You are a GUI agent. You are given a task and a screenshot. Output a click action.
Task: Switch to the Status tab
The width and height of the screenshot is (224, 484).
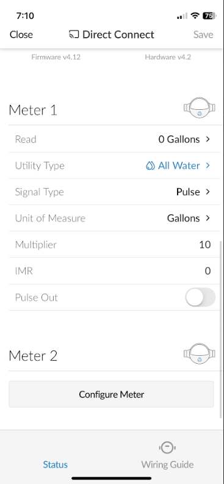tap(55, 464)
